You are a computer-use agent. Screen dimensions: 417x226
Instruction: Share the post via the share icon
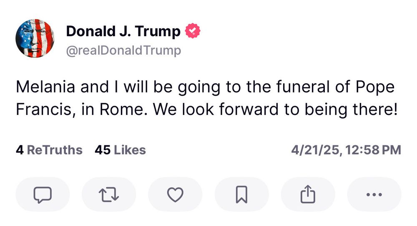point(308,194)
